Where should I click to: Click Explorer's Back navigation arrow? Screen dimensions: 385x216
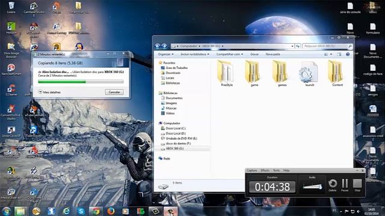coord(158,46)
